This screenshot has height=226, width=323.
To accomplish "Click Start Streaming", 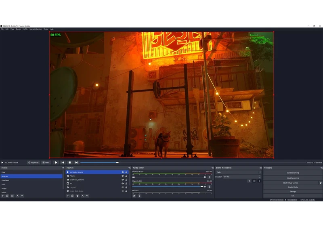I will (x=293, y=173).
